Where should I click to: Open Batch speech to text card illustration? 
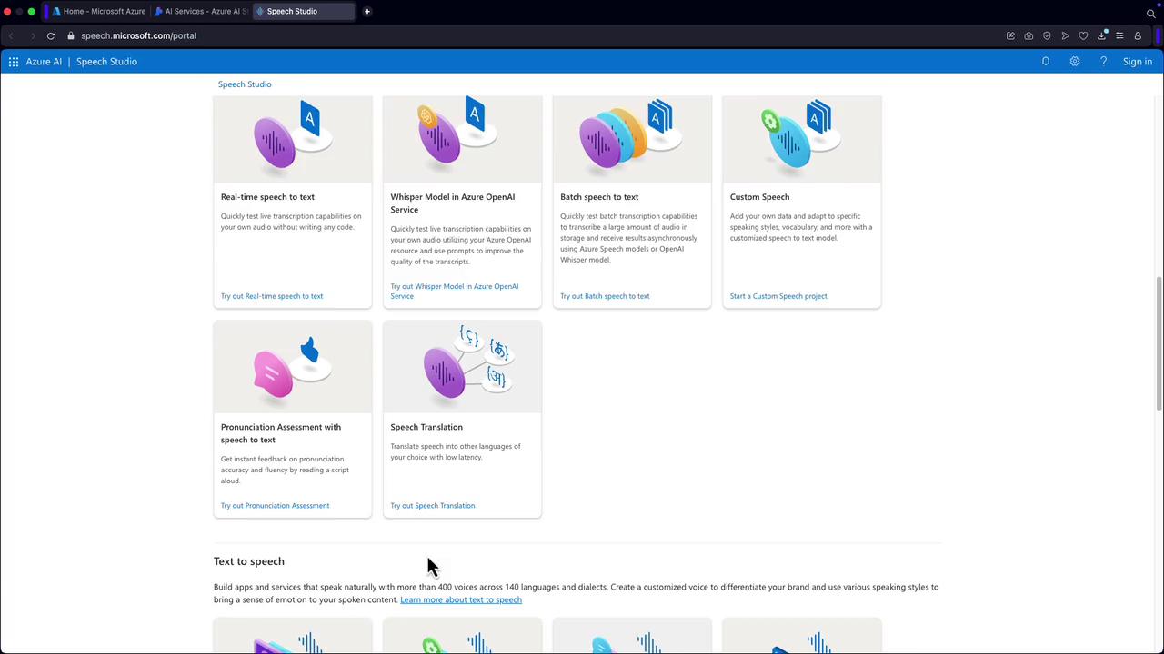click(632, 139)
